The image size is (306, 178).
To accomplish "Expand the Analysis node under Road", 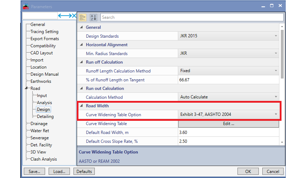I will pyautogui.click(x=33, y=102).
